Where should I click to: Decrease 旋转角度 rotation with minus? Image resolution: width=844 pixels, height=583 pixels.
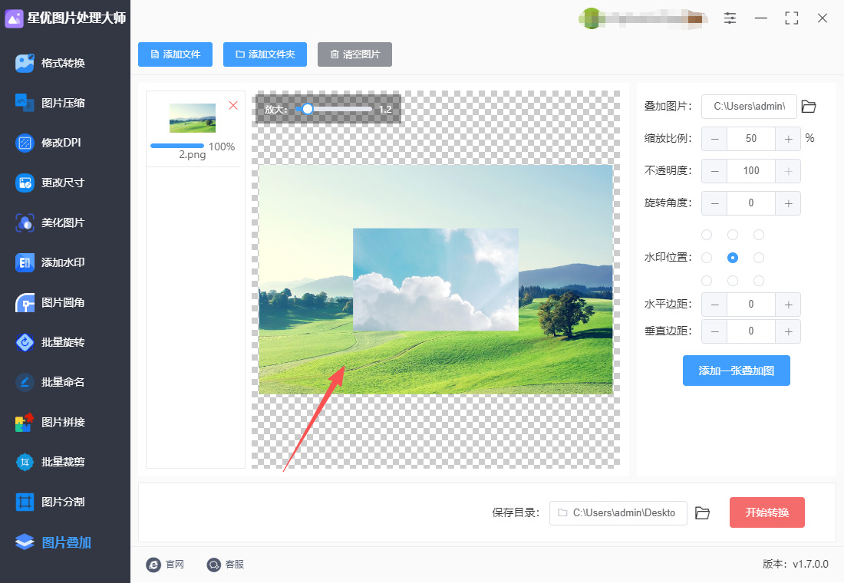(714, 203)
